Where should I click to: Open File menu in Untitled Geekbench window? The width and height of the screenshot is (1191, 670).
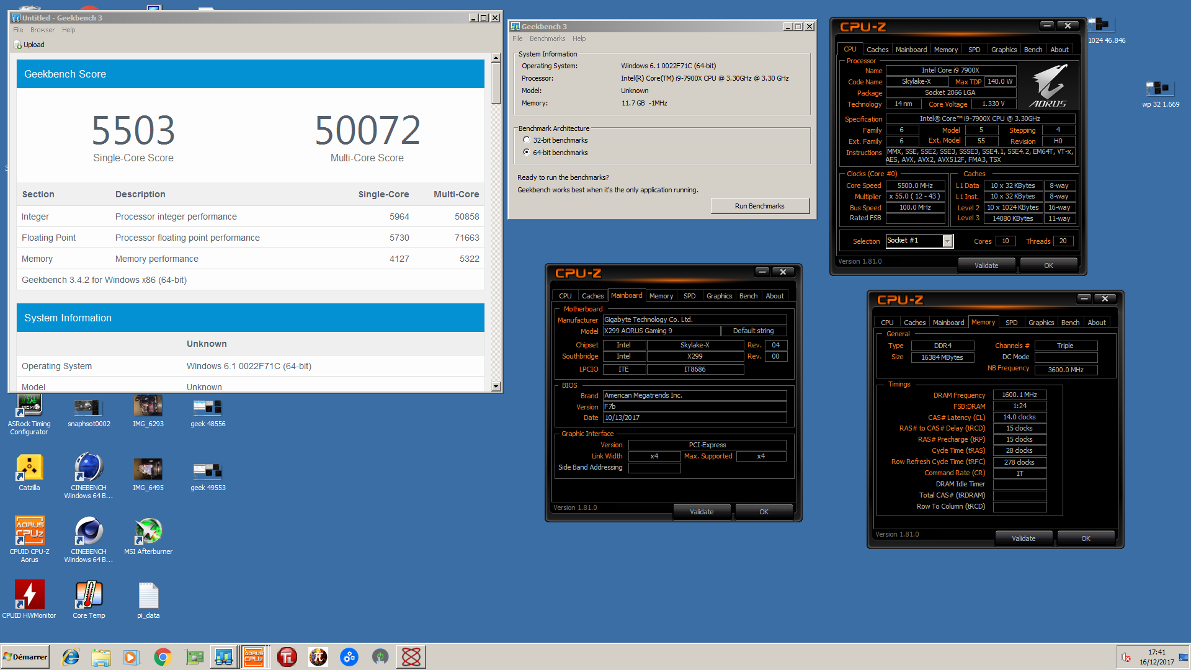[18, 30]
